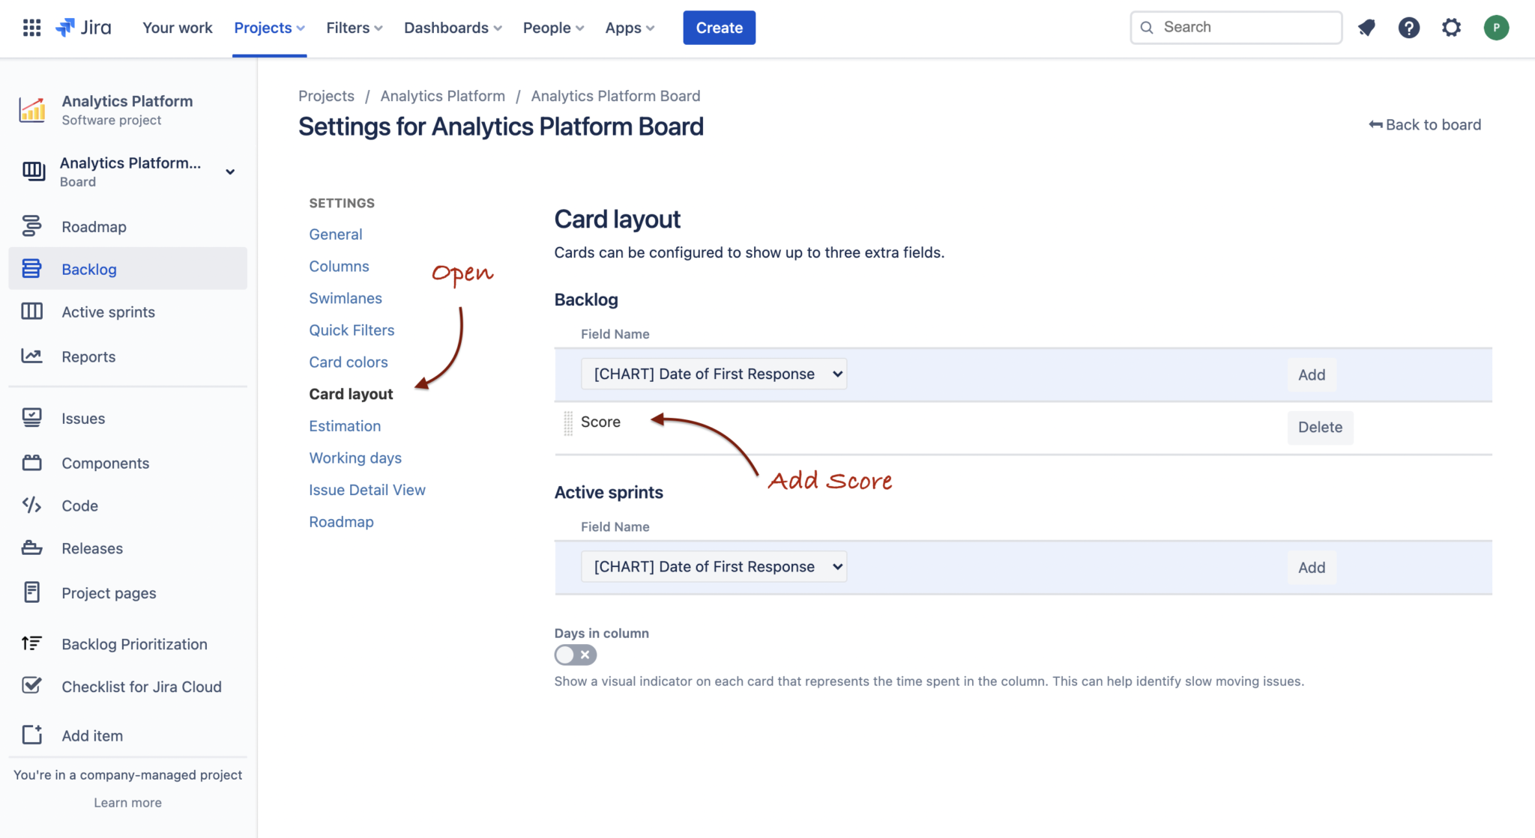Image resolution: width=1535 pixels, height=838 pixels.
Task: Click the notifications bell icon
Action: click(1366, 28)
